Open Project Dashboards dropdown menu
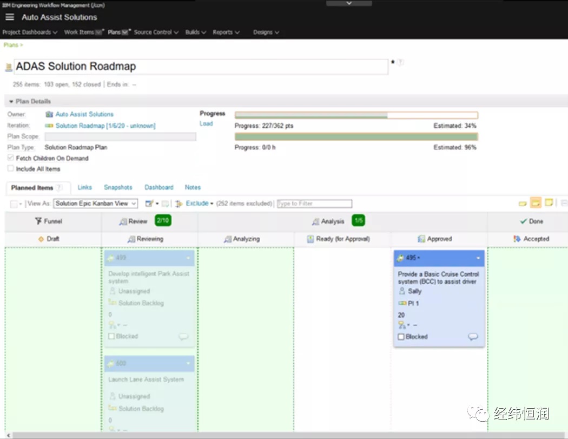Image resolution: width=568 pixels, height=439 pixels. (30, 32)
